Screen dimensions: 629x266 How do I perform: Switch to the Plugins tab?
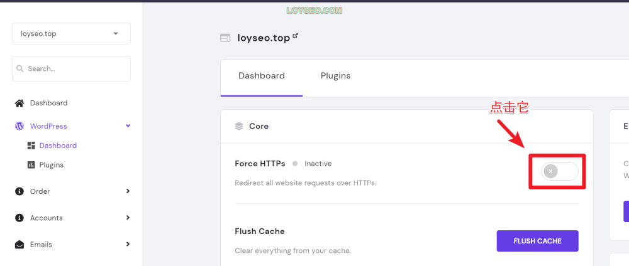click(x=335, y=76)
